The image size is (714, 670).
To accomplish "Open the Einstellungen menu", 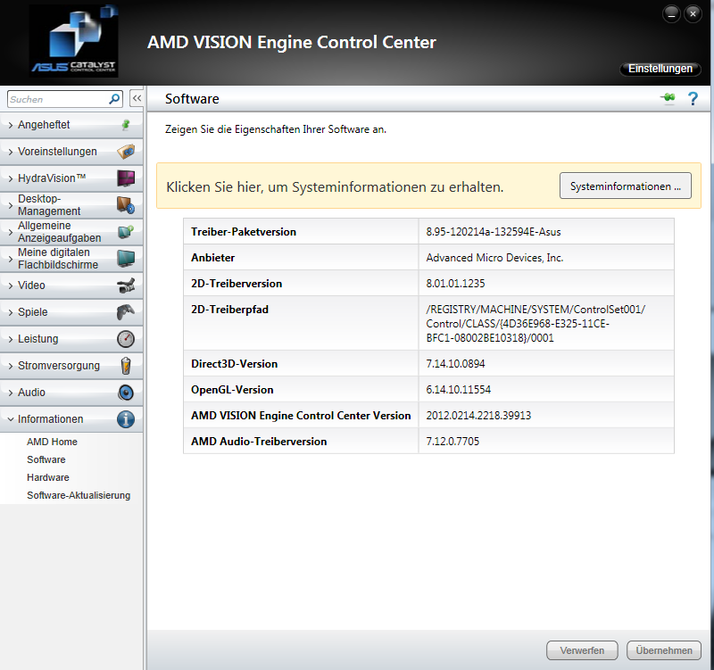I will tap(660, 69).
